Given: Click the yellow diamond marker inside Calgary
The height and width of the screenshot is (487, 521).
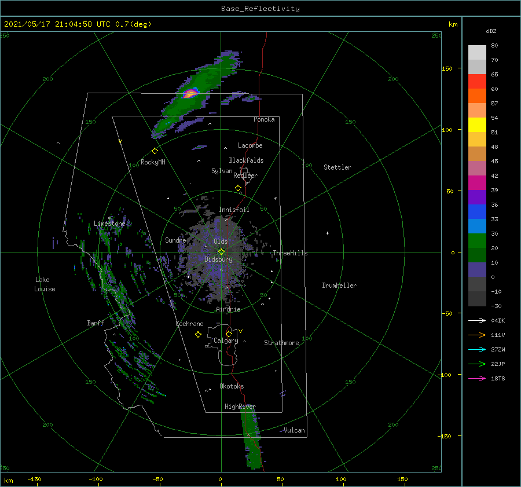Looking at the screenshot, I should coord(229,334).
